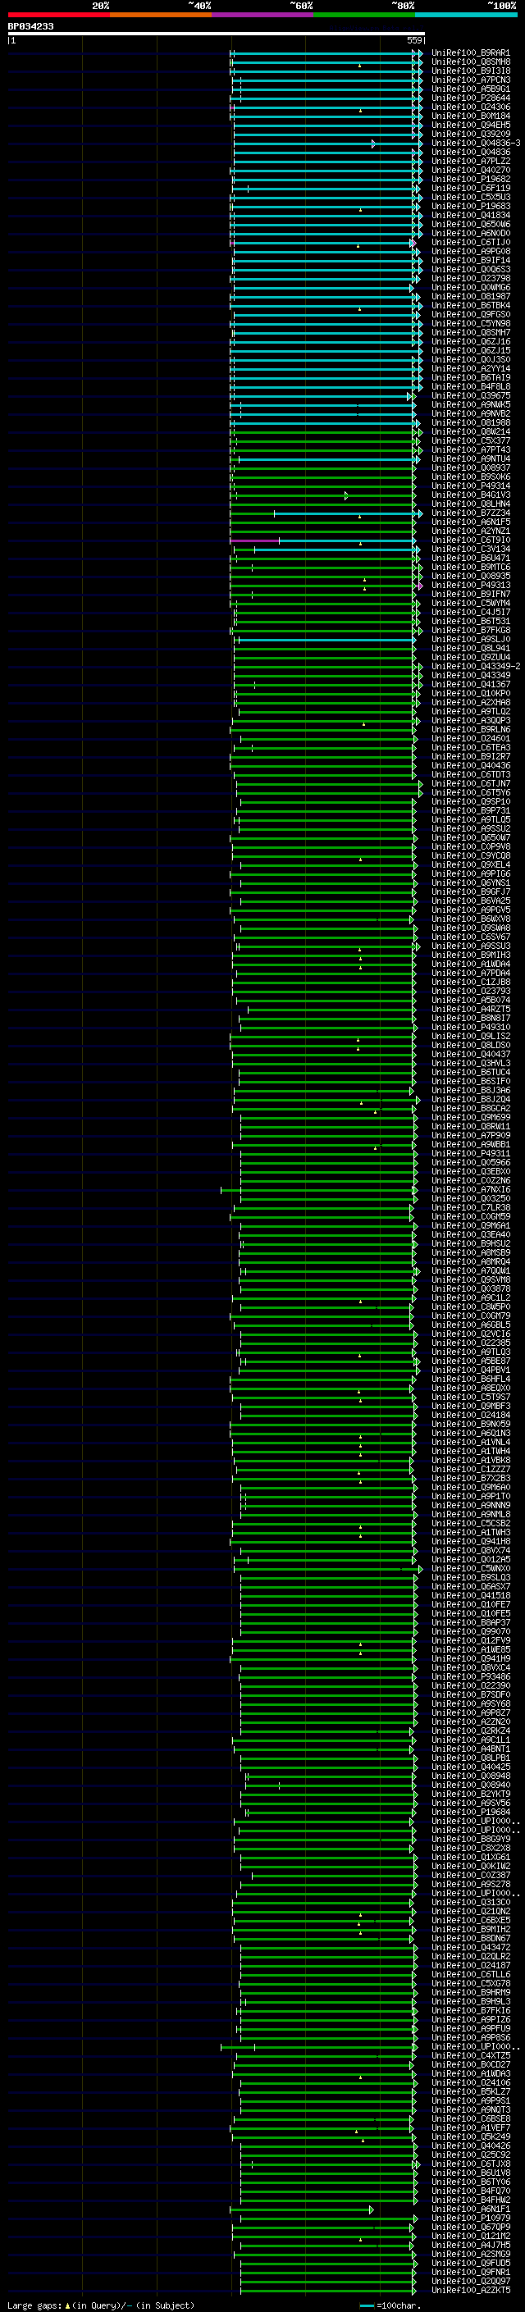525x2312 pixels.
Task: Open hit UniRef100_A7PCN3
Action: (x=471, y=80)
